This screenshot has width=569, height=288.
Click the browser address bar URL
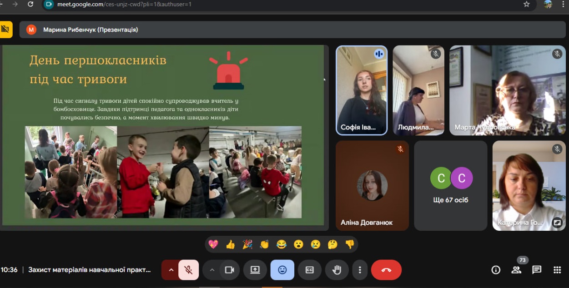click(x=124, y=4)
